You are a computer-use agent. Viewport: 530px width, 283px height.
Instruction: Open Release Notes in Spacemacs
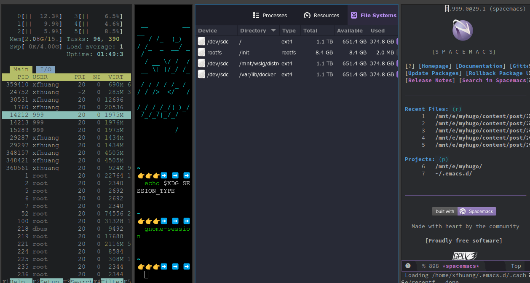[x=430, y=80]
